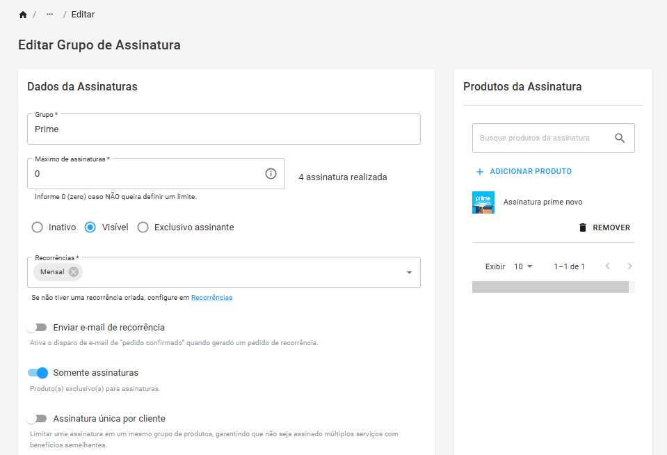Image resolution: width=667 pixels, height=455 pixels.
Task: Go to next products page arrow
Action: pyautogui.click(x=629, y=266)
